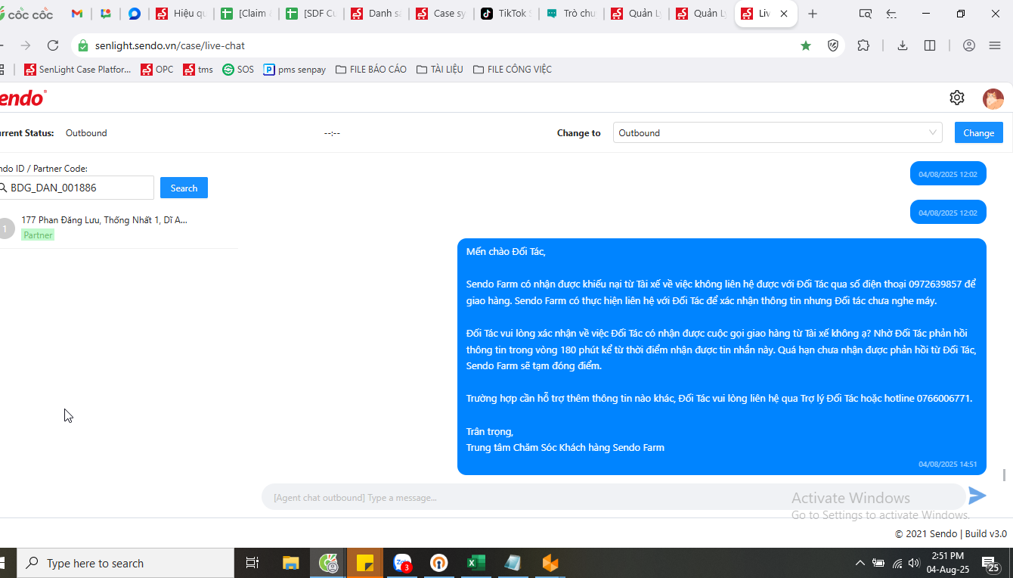Click the Windows taskbar search box
This screenshot has height=578, width=1013.
125,563
